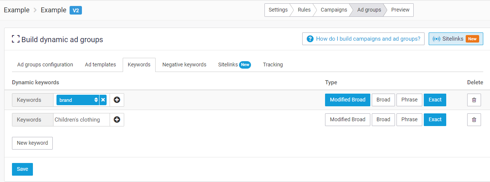Screen dimensions: 490x182
Task: Click the New keyword button
Action: pos(32,143)
